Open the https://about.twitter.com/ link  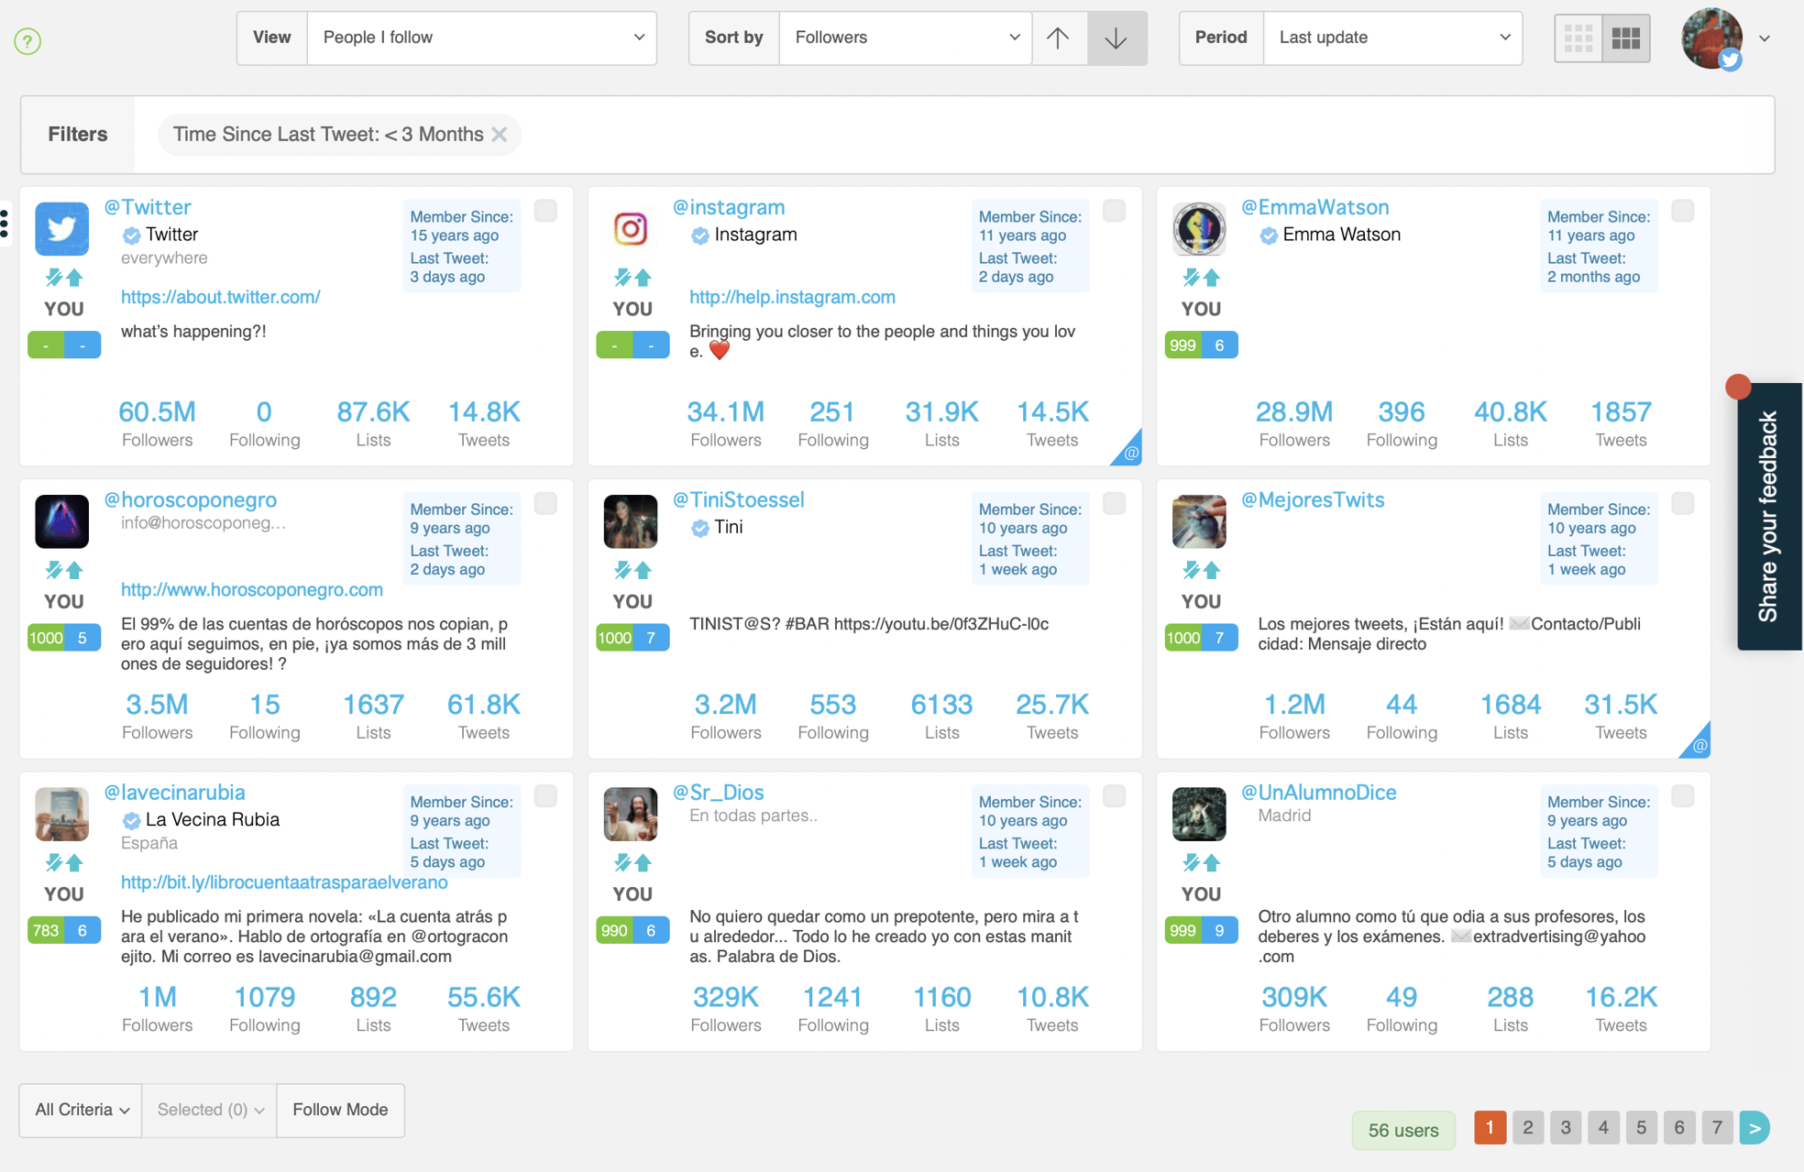click(x=220, y=297)
